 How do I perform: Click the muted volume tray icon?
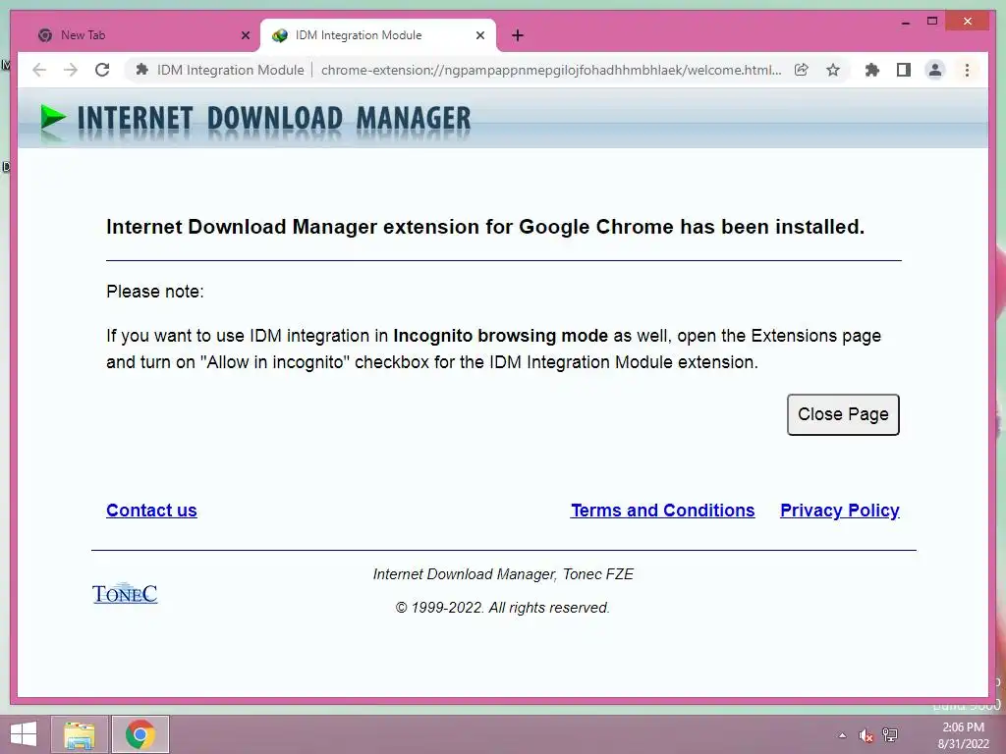coord(866,735)
